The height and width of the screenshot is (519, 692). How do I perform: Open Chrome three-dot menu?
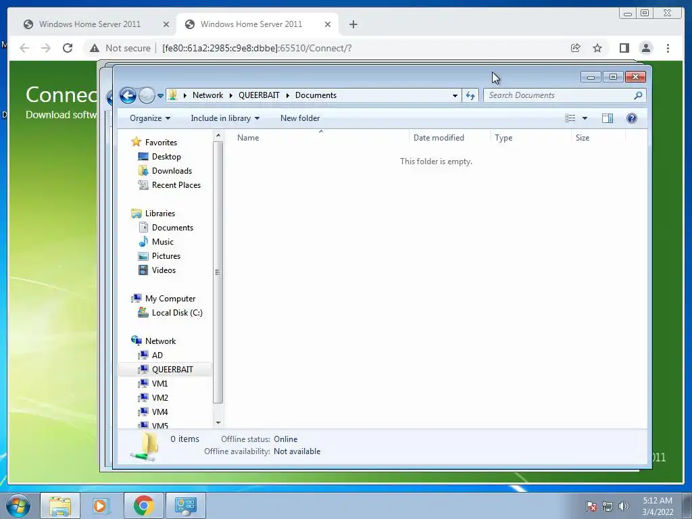tap(668, 48)
